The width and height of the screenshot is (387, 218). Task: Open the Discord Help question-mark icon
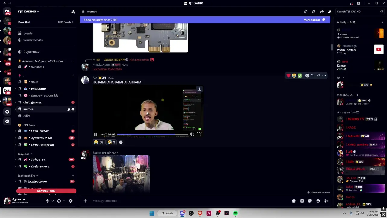(x=359, y=3)
